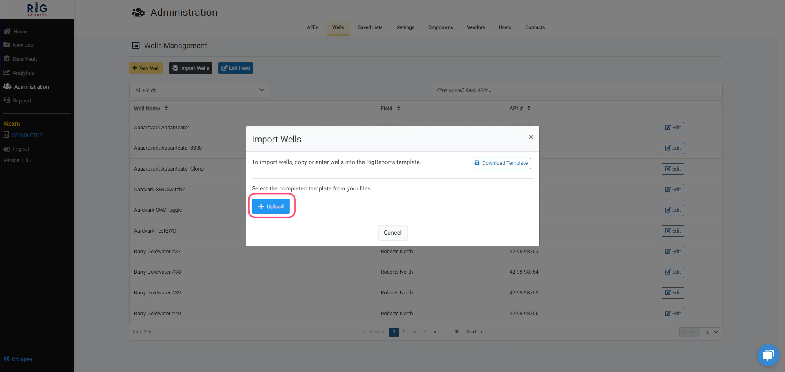Edit the Aardvark TestSWD well
Screen dimensions: 785x372
click(673, 231)
